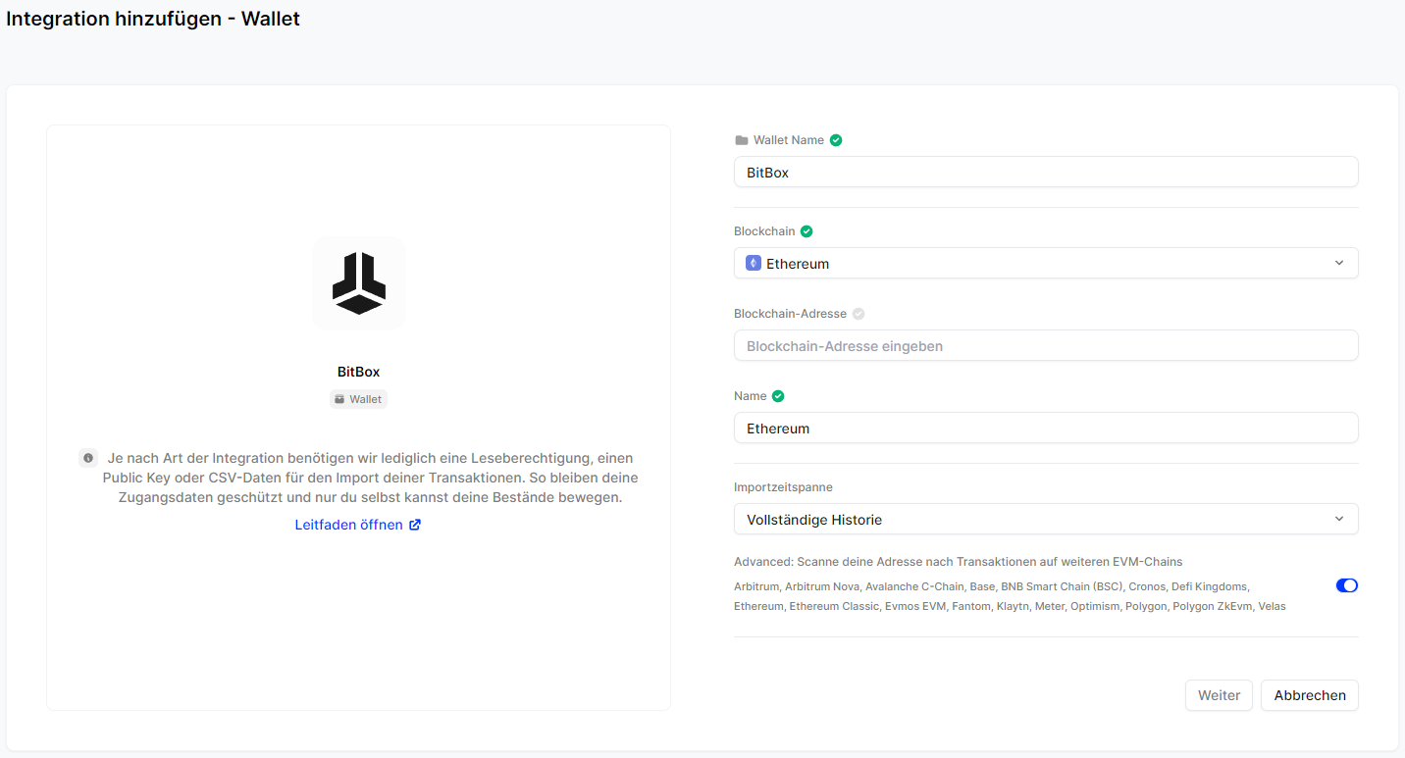Click info icon beside the Leseberechtigung note

(88, 458)
